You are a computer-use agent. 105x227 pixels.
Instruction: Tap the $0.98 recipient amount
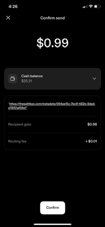[x=92, y=124]
